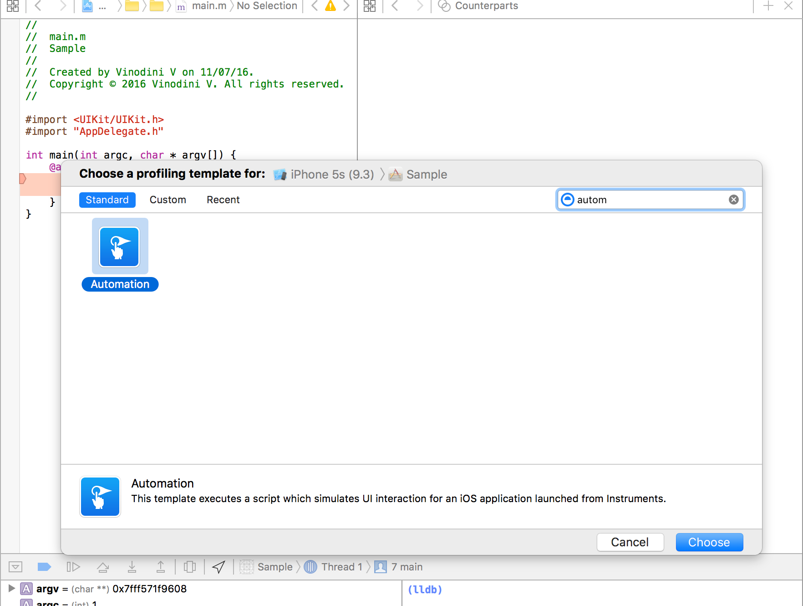Viewport: 803px width, 606px height.
Task: Toggle breakpoint activation in the debug bar
Action: (x=44, y=567)
